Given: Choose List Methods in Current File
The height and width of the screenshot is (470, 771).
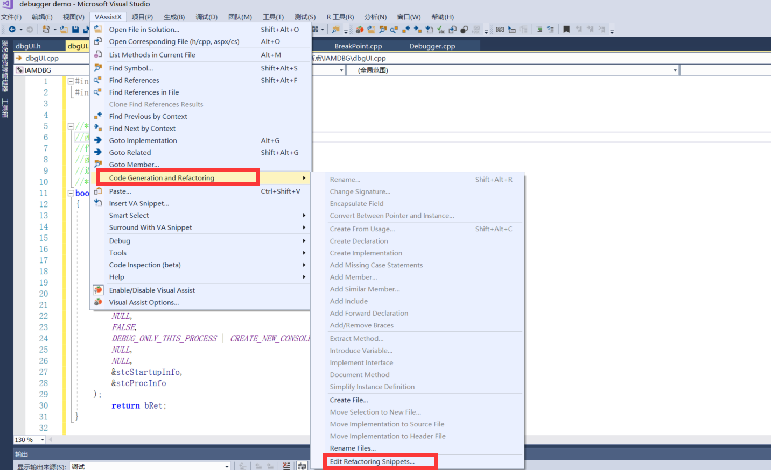Looking at the screenshot, I should click(200, 55).
